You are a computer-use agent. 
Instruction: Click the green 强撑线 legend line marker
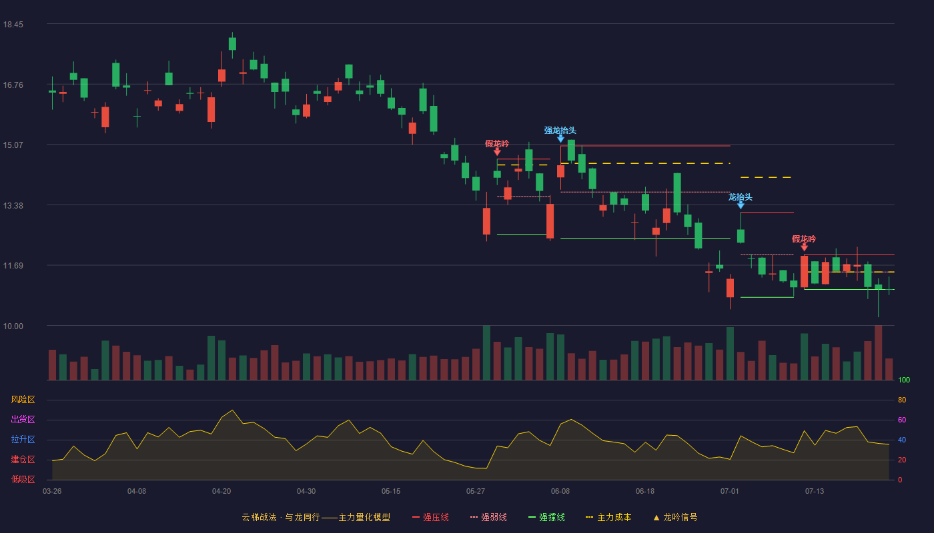click(532, 517)
